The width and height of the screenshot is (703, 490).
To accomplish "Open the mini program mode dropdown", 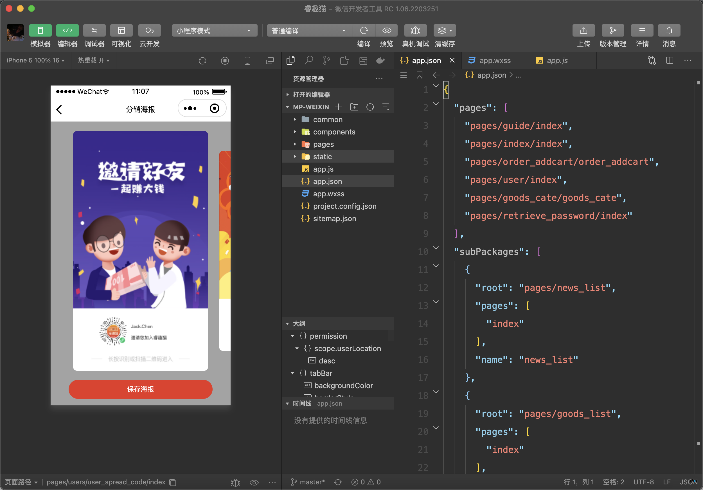I will [214, 31].
